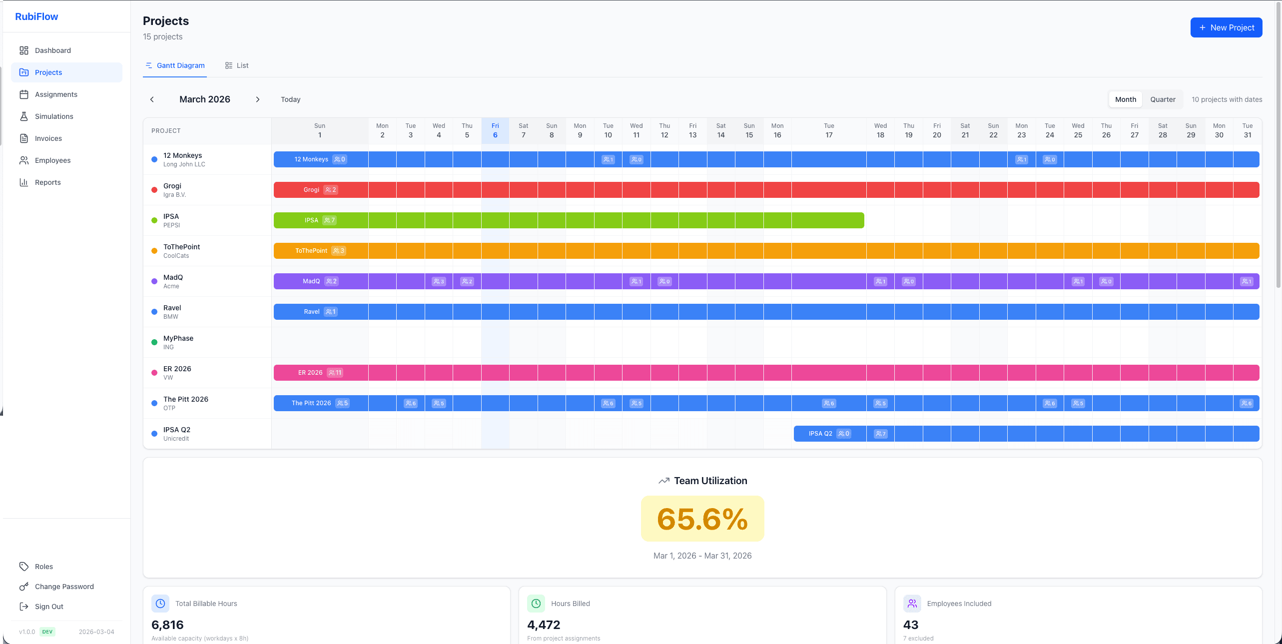Advance to April using the right chevron

258,99
